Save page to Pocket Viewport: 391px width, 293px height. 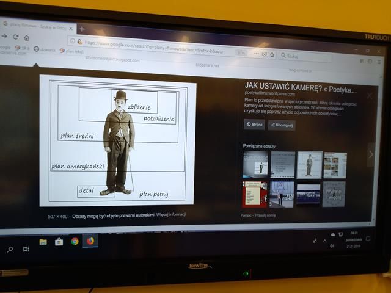pyautogui.click(x=265, y=54)
